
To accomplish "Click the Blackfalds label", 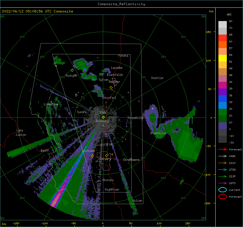I will pyautogui.click(x=115, y=75).
